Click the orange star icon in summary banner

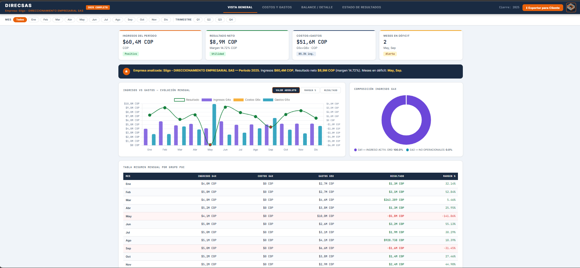pyautogui.click(x=126, y=71)
